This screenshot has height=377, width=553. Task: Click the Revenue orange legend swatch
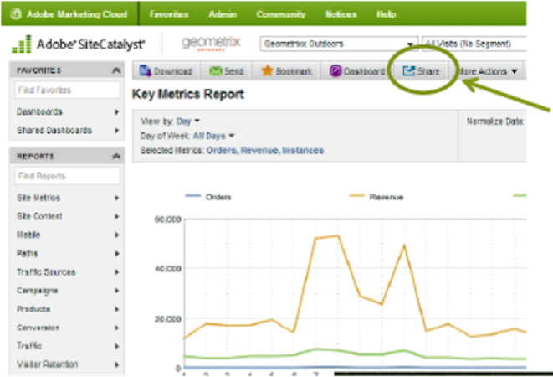356,195
